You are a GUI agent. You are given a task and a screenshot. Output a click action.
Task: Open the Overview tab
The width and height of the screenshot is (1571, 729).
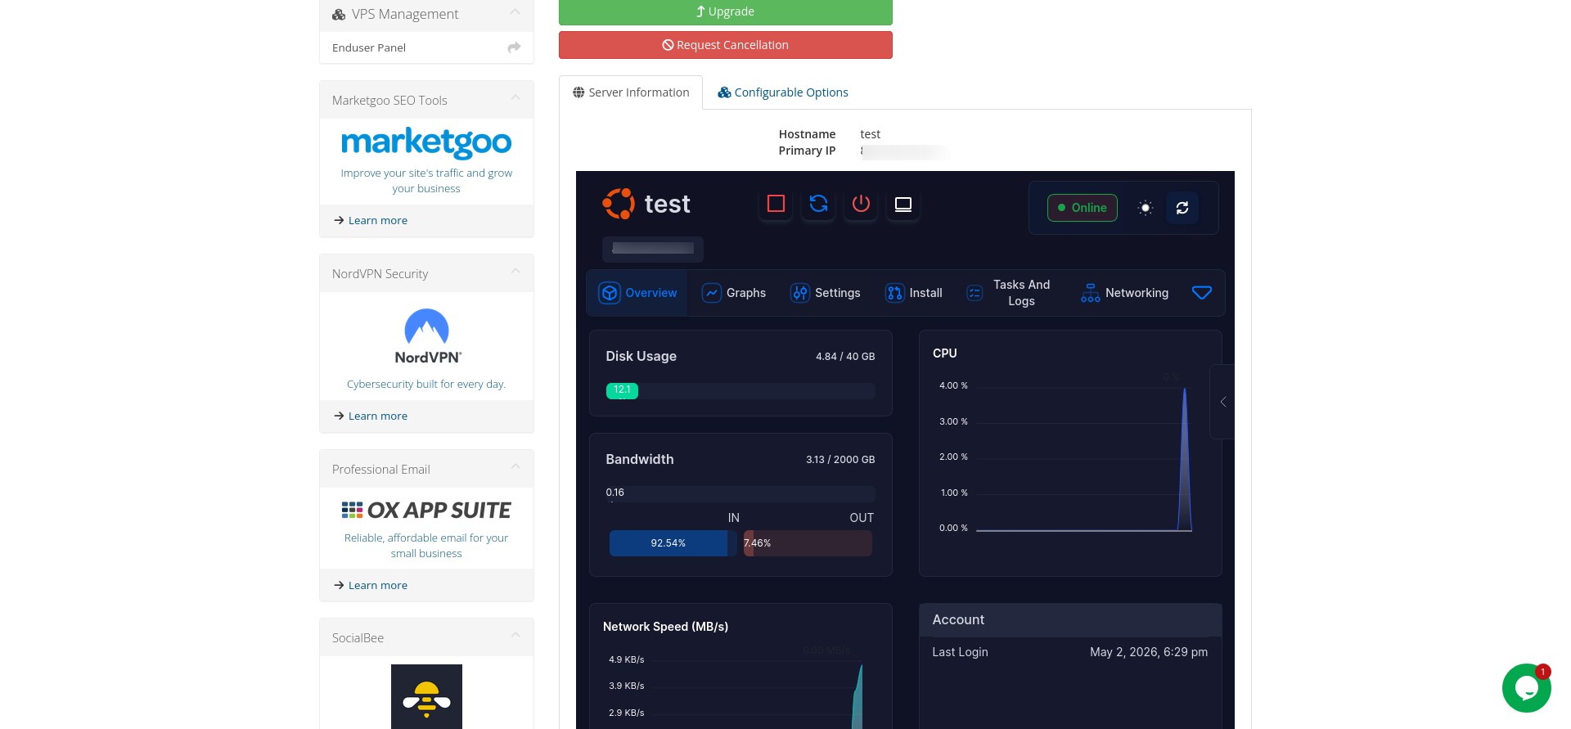[638, 293]
